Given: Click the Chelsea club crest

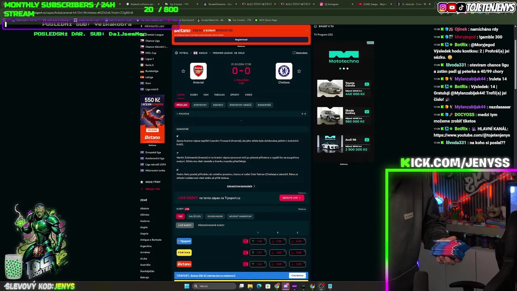Looking at the screenshot, I should pos(284,71).
